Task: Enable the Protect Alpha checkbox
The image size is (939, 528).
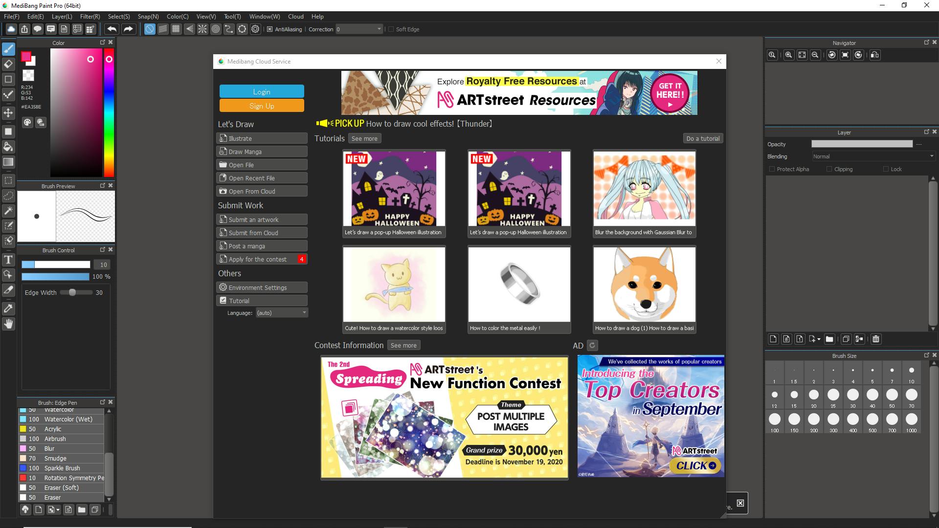Action: click(772, 169)
